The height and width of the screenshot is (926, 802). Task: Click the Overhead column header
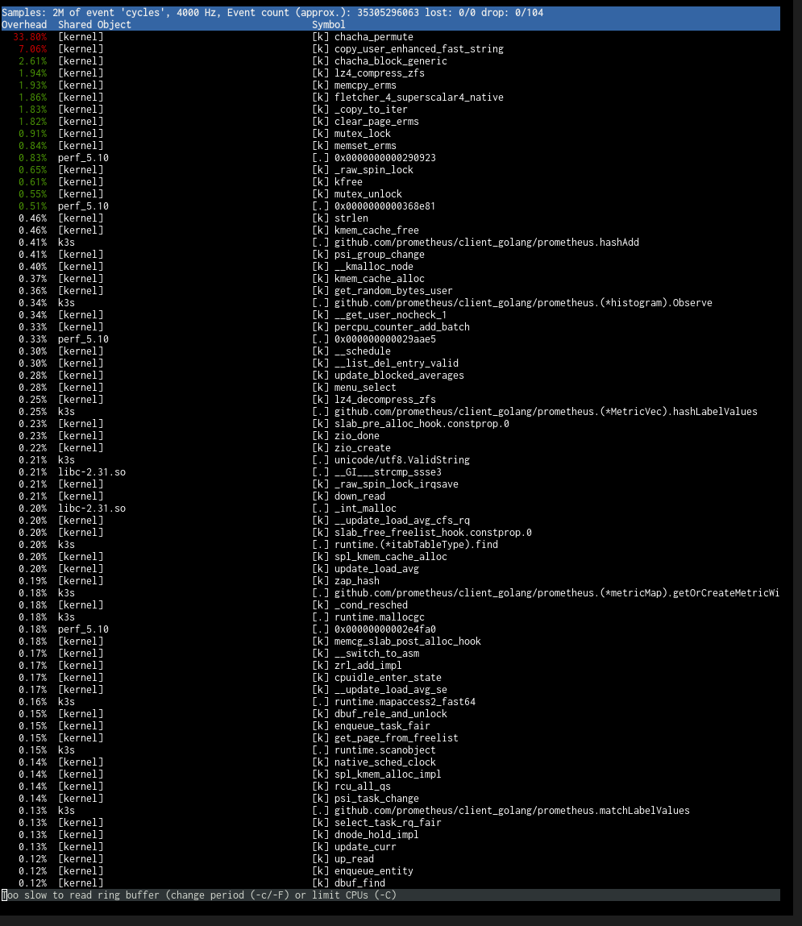(24, 25)
